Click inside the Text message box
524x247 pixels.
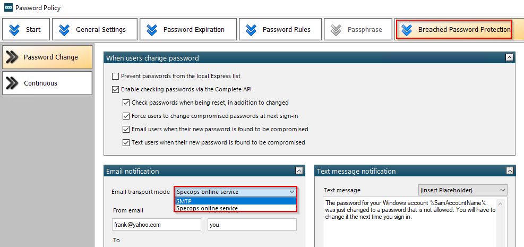point(409,222)
